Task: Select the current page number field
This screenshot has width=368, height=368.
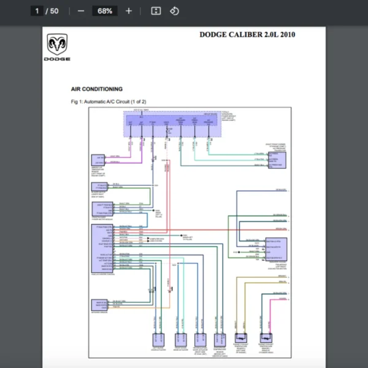Action: pos(37,11)
